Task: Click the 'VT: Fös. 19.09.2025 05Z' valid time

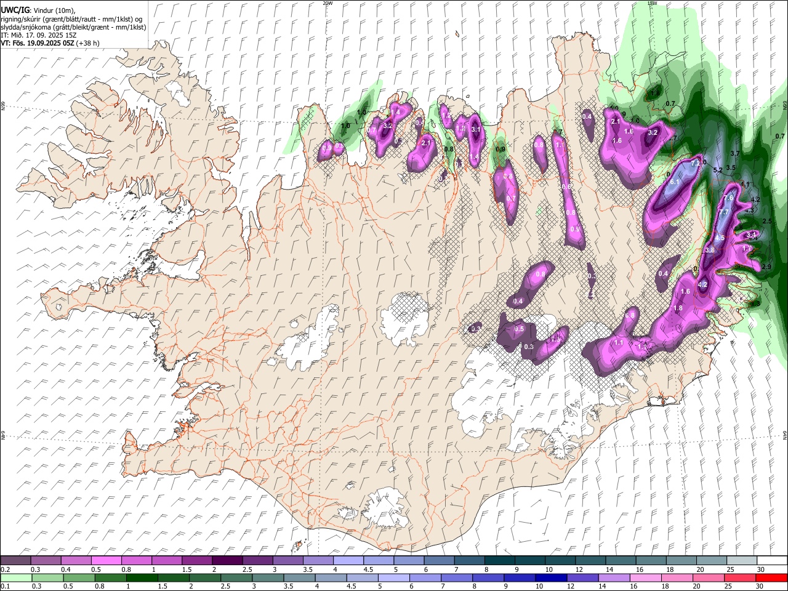Action: pyautogui.click(x=38, y=43)
